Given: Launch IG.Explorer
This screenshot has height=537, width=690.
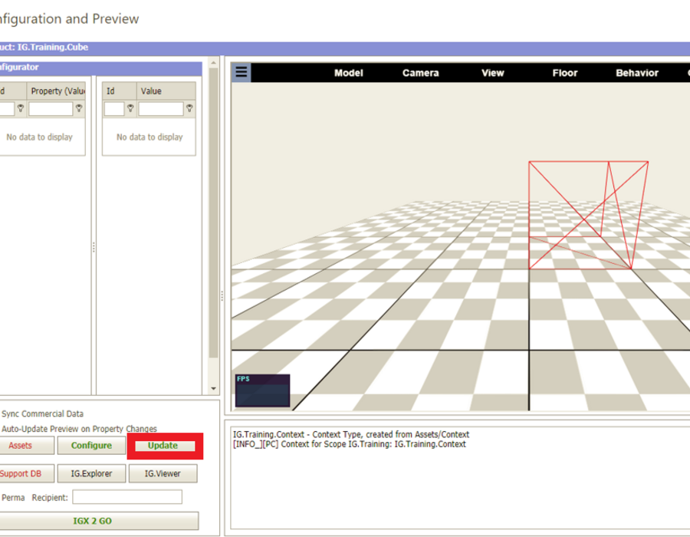Looking at the screenshot, I should pyautogui.click(x=91, y=473).
